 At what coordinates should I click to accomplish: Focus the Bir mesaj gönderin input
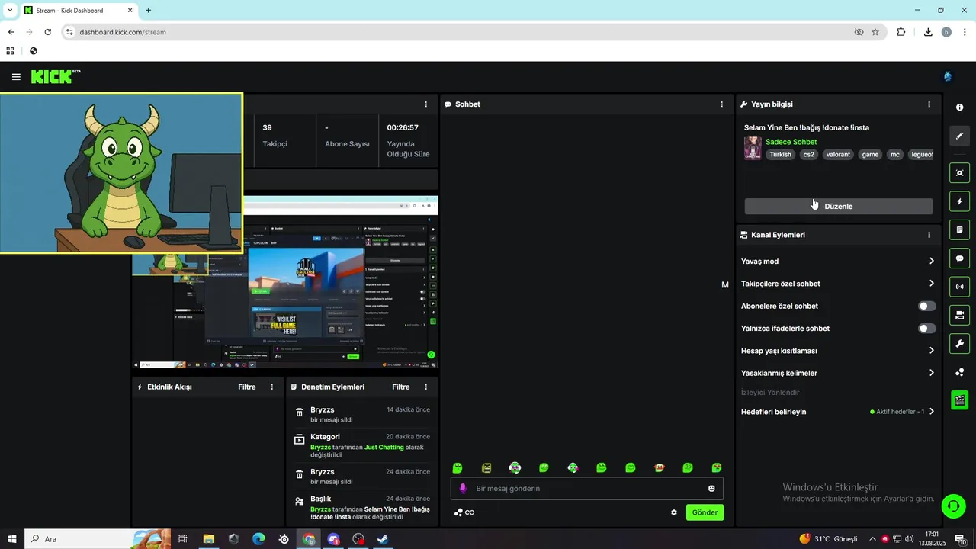click(586, 489)
